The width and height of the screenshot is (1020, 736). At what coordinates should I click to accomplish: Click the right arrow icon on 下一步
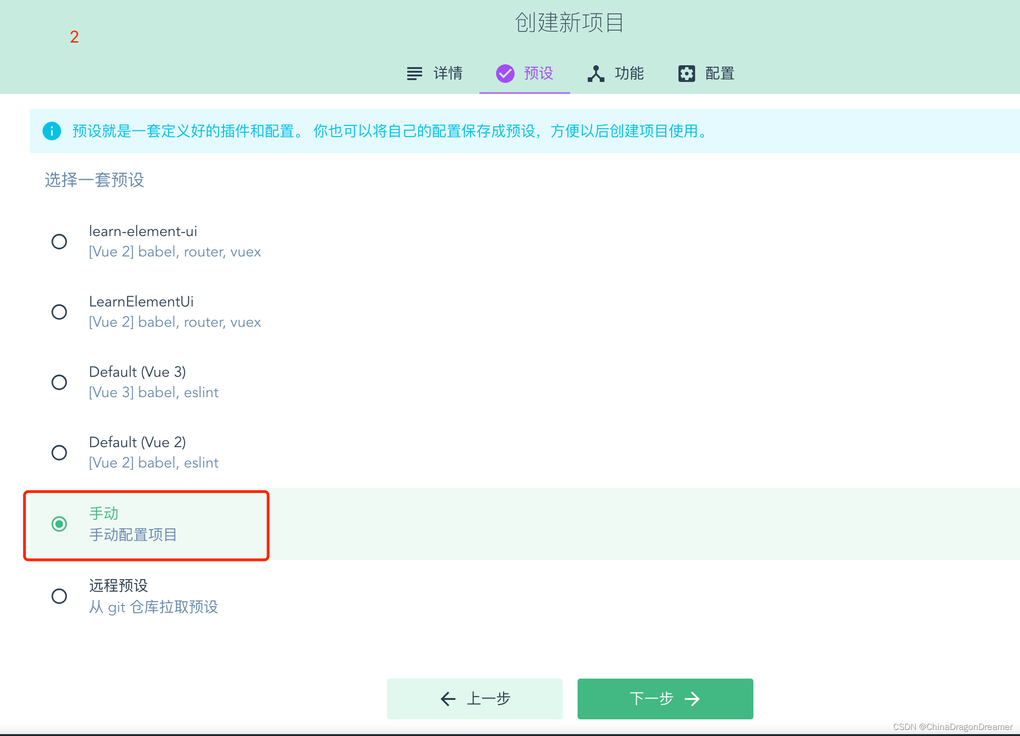pos(692,699)
